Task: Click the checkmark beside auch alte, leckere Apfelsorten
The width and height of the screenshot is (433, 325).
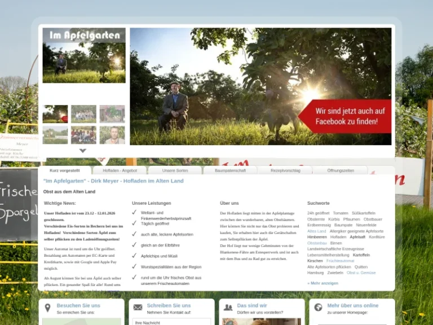Action: pos(134,234)
